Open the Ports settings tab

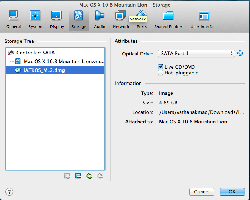[x=141, y=20]
